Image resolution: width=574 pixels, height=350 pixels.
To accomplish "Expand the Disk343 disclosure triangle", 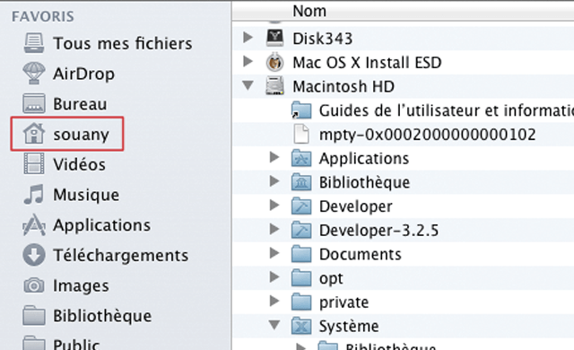I will click(x=248, y=37).
